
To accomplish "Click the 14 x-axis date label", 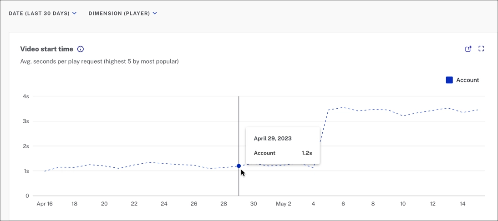I will click(462, 204).
